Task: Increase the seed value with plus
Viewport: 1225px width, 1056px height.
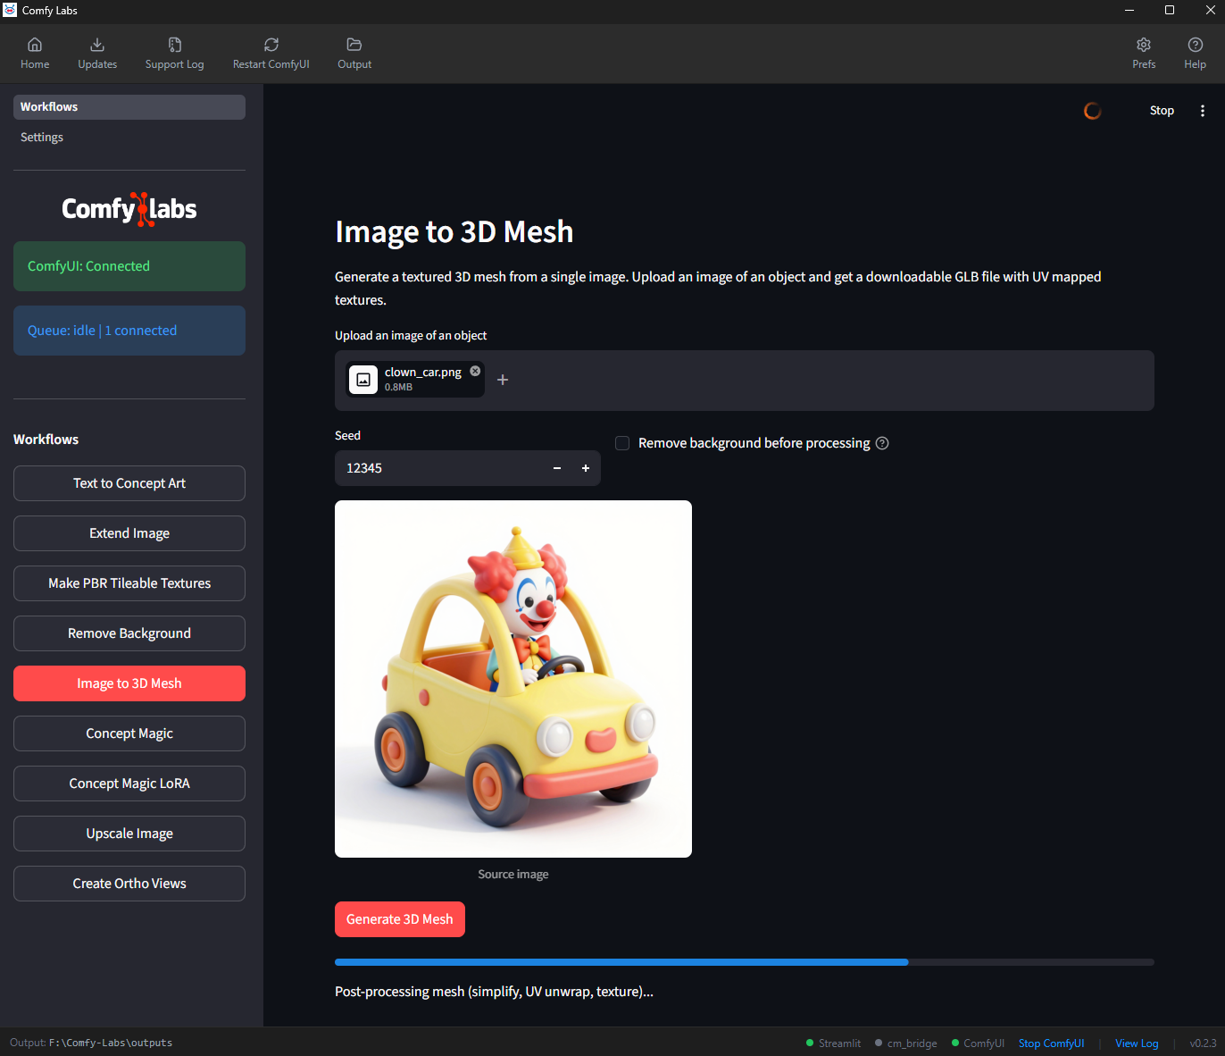Action: tap(586, 468)
